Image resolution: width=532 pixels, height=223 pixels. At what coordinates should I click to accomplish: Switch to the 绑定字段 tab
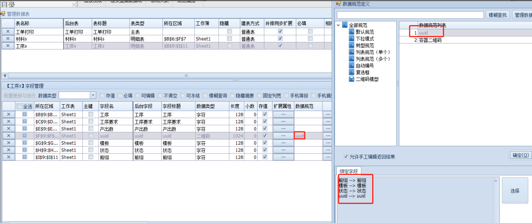click(x=348, y=171)
